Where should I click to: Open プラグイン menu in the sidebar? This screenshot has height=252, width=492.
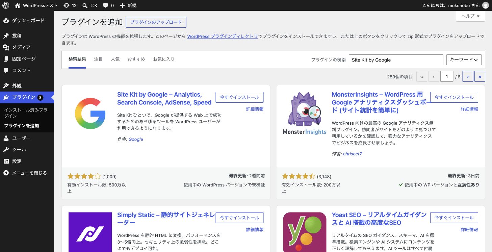coord(27,97)
